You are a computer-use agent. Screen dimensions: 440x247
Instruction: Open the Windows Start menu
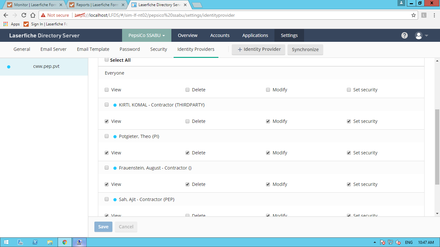[6, 242]
